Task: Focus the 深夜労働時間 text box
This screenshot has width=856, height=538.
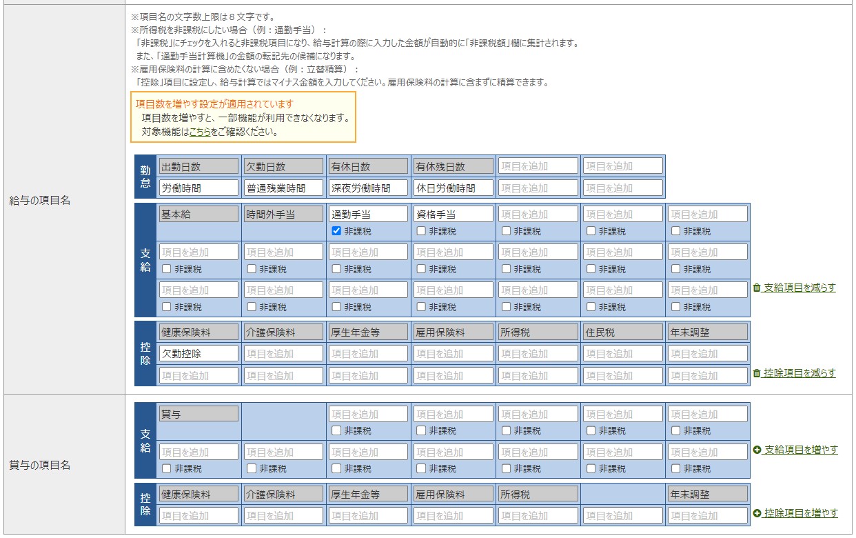Action: coord(367,188)
